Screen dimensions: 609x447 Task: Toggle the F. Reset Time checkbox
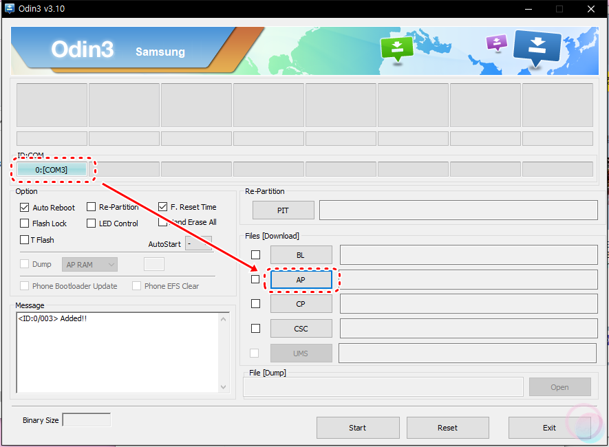pyautogui.click(x=162, y=207)
